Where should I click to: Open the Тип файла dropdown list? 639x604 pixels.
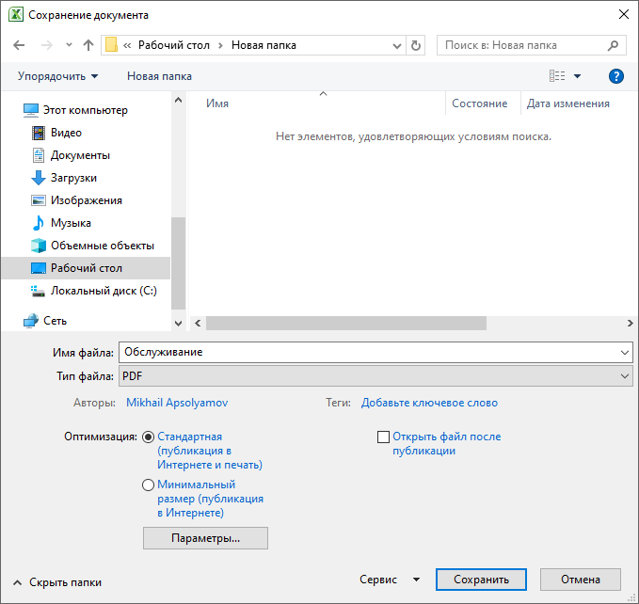click(x=375, y=376)
